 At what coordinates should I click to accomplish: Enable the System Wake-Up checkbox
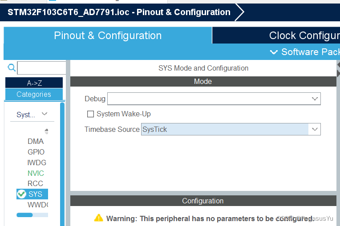[x=90, y=114]
